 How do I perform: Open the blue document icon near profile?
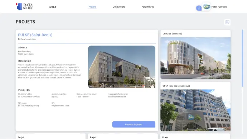(x=199, y=8)
